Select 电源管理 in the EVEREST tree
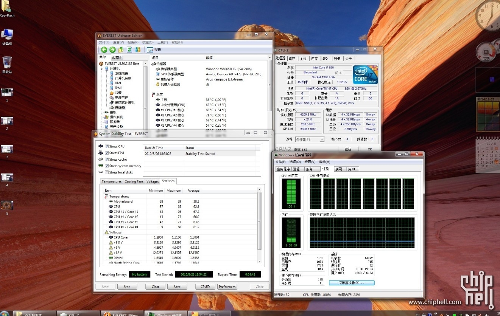 click(x=121, y=98)
